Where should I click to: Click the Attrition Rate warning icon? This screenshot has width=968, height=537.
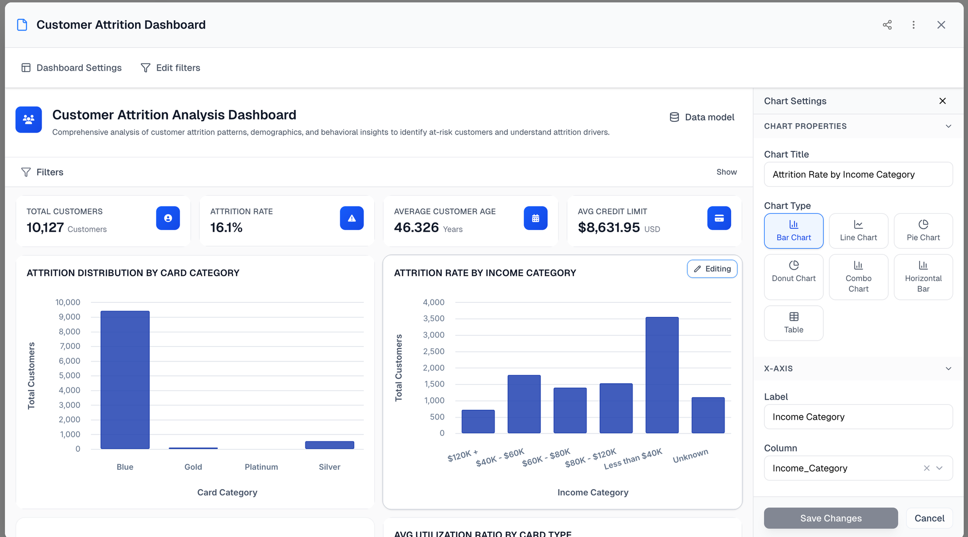(x=351, y=218)
